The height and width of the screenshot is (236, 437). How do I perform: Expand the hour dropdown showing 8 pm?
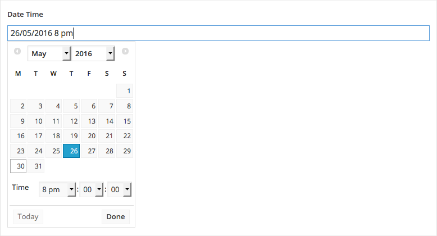[57, 190]
